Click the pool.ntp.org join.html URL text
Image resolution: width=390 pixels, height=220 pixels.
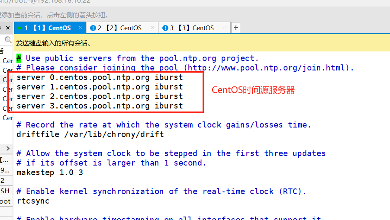tap(267, 68)
